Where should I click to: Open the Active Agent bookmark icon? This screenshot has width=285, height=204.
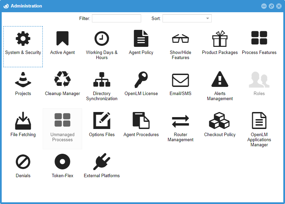(x=62, y=39)
